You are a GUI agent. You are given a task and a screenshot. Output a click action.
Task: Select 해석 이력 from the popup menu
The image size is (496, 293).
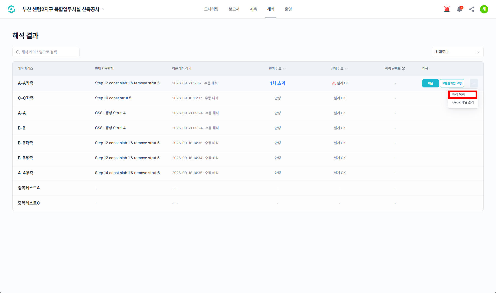point(463,95)
